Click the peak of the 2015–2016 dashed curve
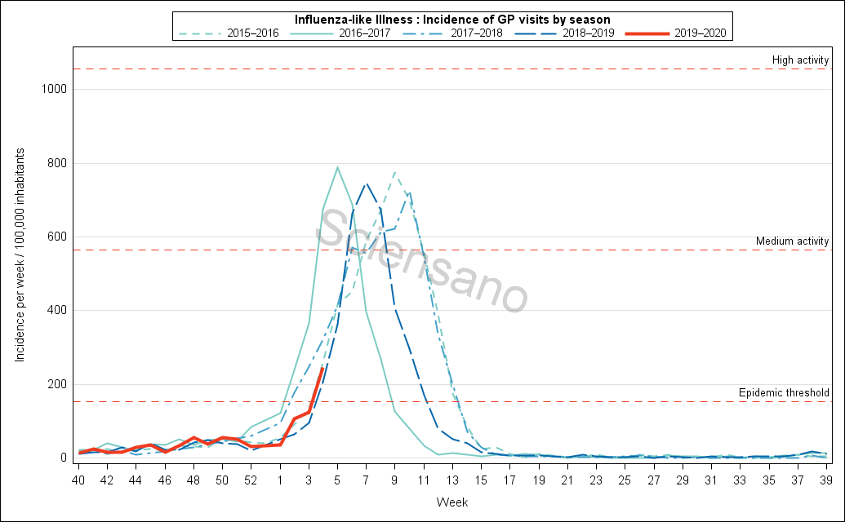845x522 pixels. [395, 172]
